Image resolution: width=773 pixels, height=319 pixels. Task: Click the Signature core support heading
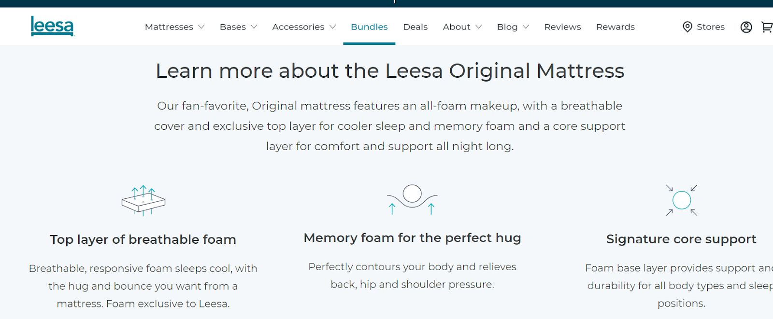coord(681,239)
